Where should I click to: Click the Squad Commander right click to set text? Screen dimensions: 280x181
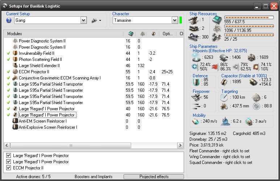(221, 163)
